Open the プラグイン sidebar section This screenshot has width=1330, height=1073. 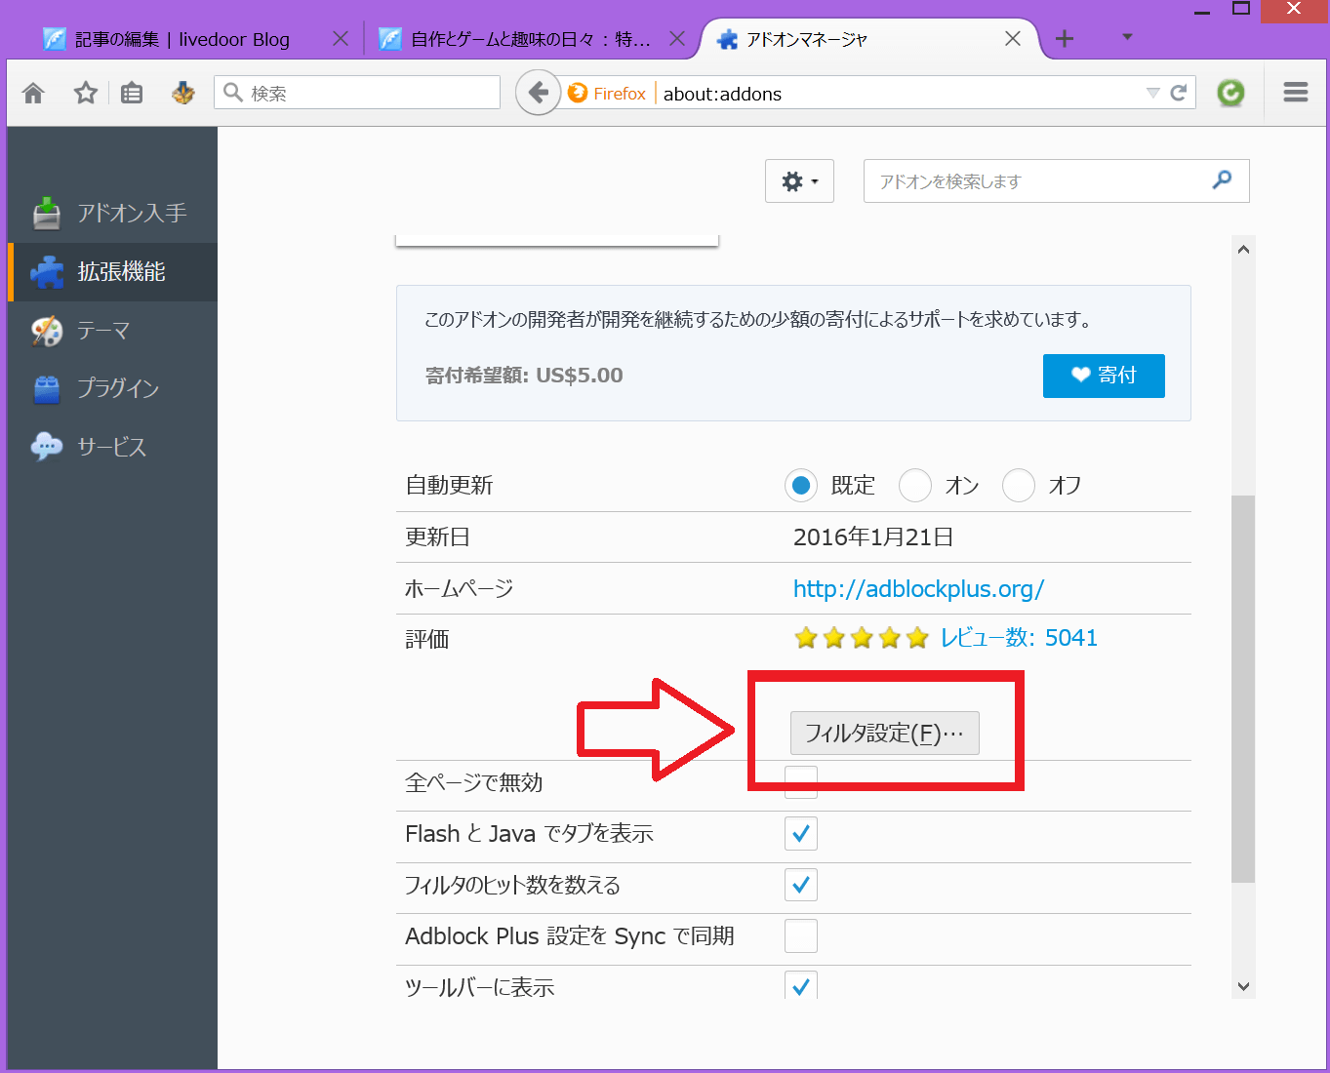(x=112, y=388)
